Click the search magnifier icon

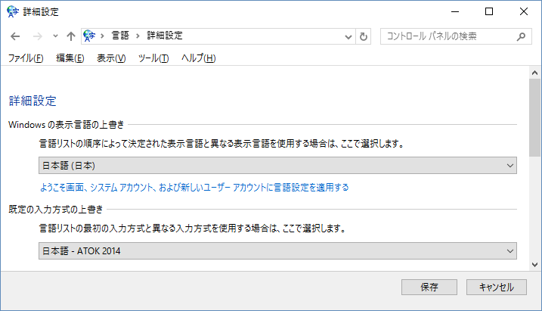click(x=521, y=36)
